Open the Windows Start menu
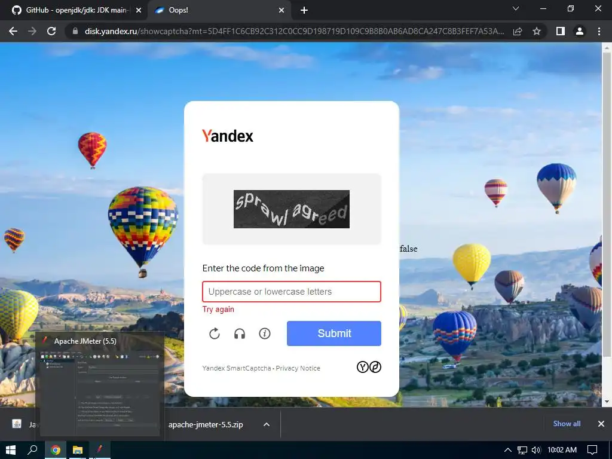Screen dimensions: 612x459 (11, 450)
